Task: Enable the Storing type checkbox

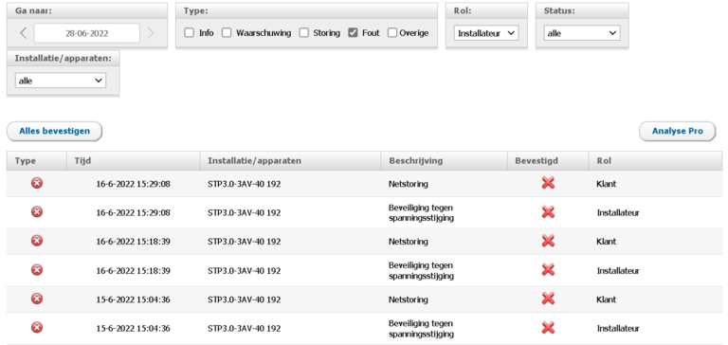Action: pos(303,33)
